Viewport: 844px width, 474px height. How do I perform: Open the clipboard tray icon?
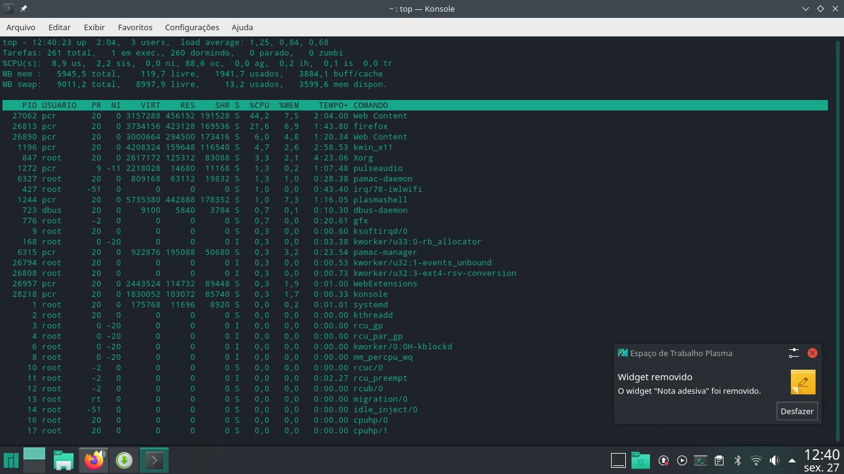(x=719, y=460)
